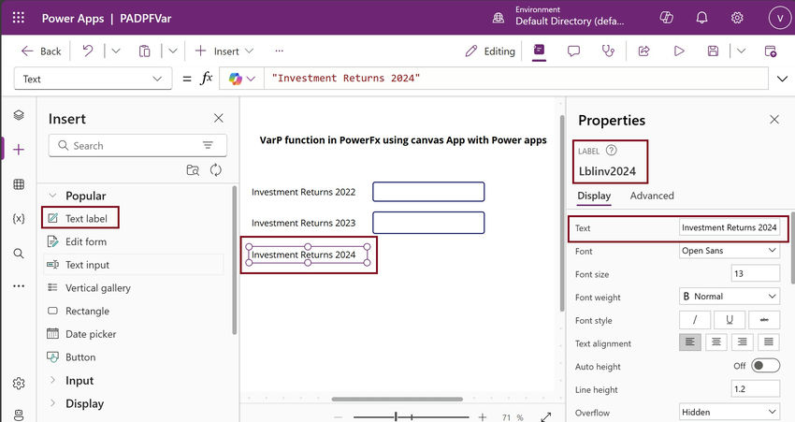Open the Undo dropdown arrow

pos(116,51)
